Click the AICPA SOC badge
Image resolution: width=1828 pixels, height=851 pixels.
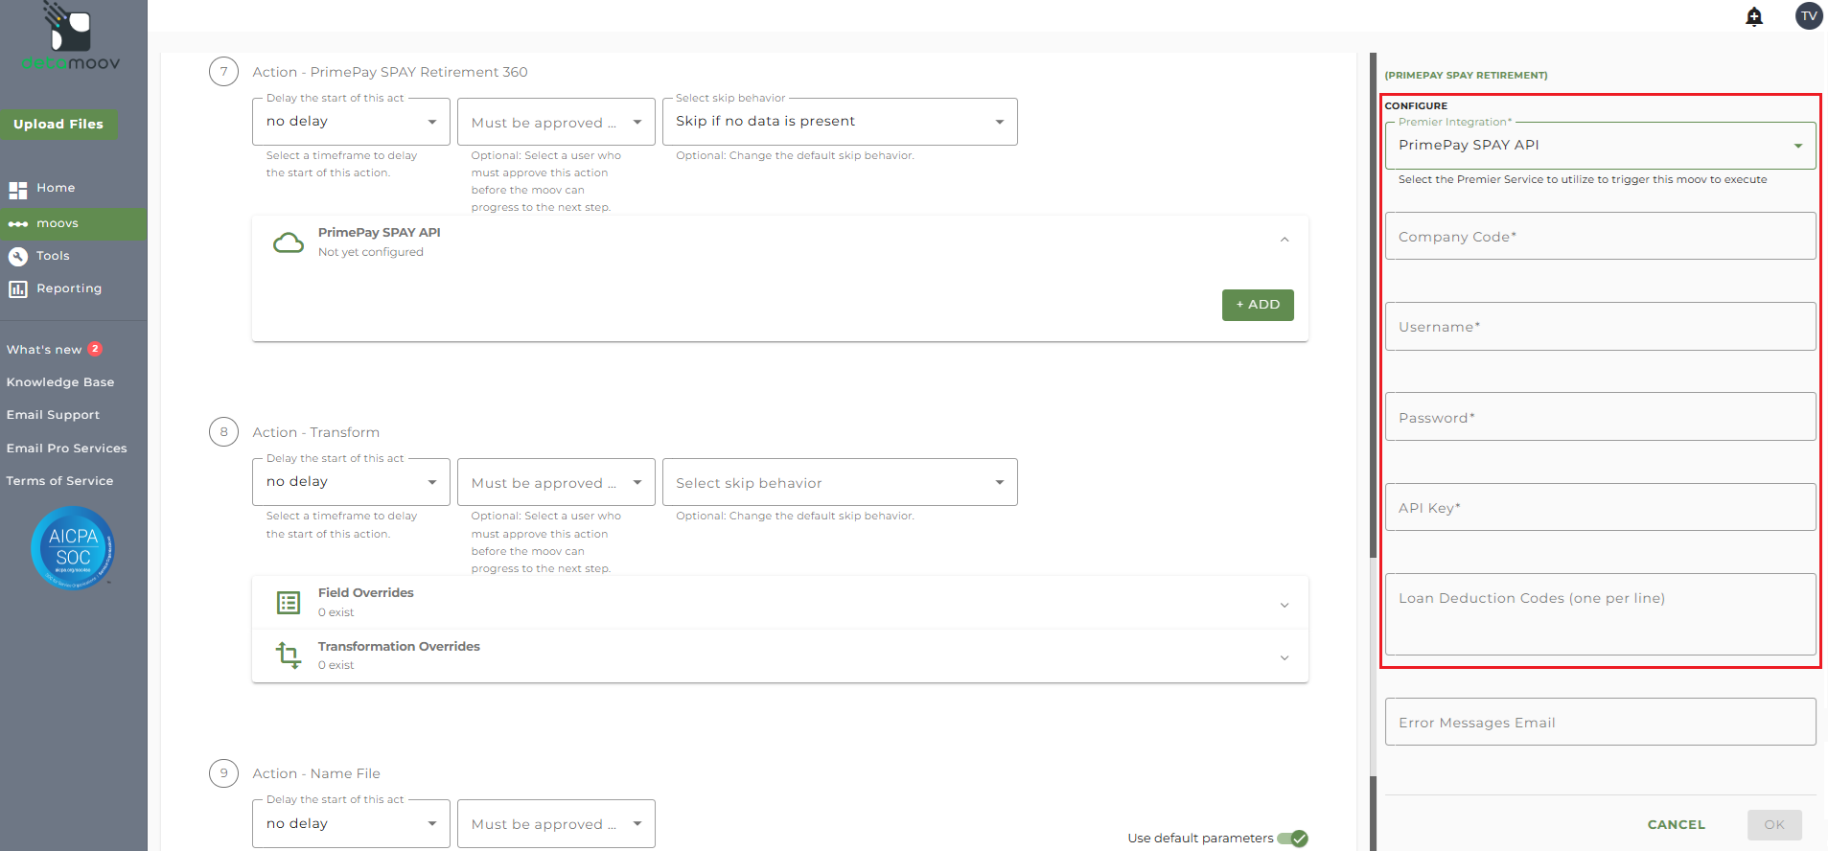(73, 548)
